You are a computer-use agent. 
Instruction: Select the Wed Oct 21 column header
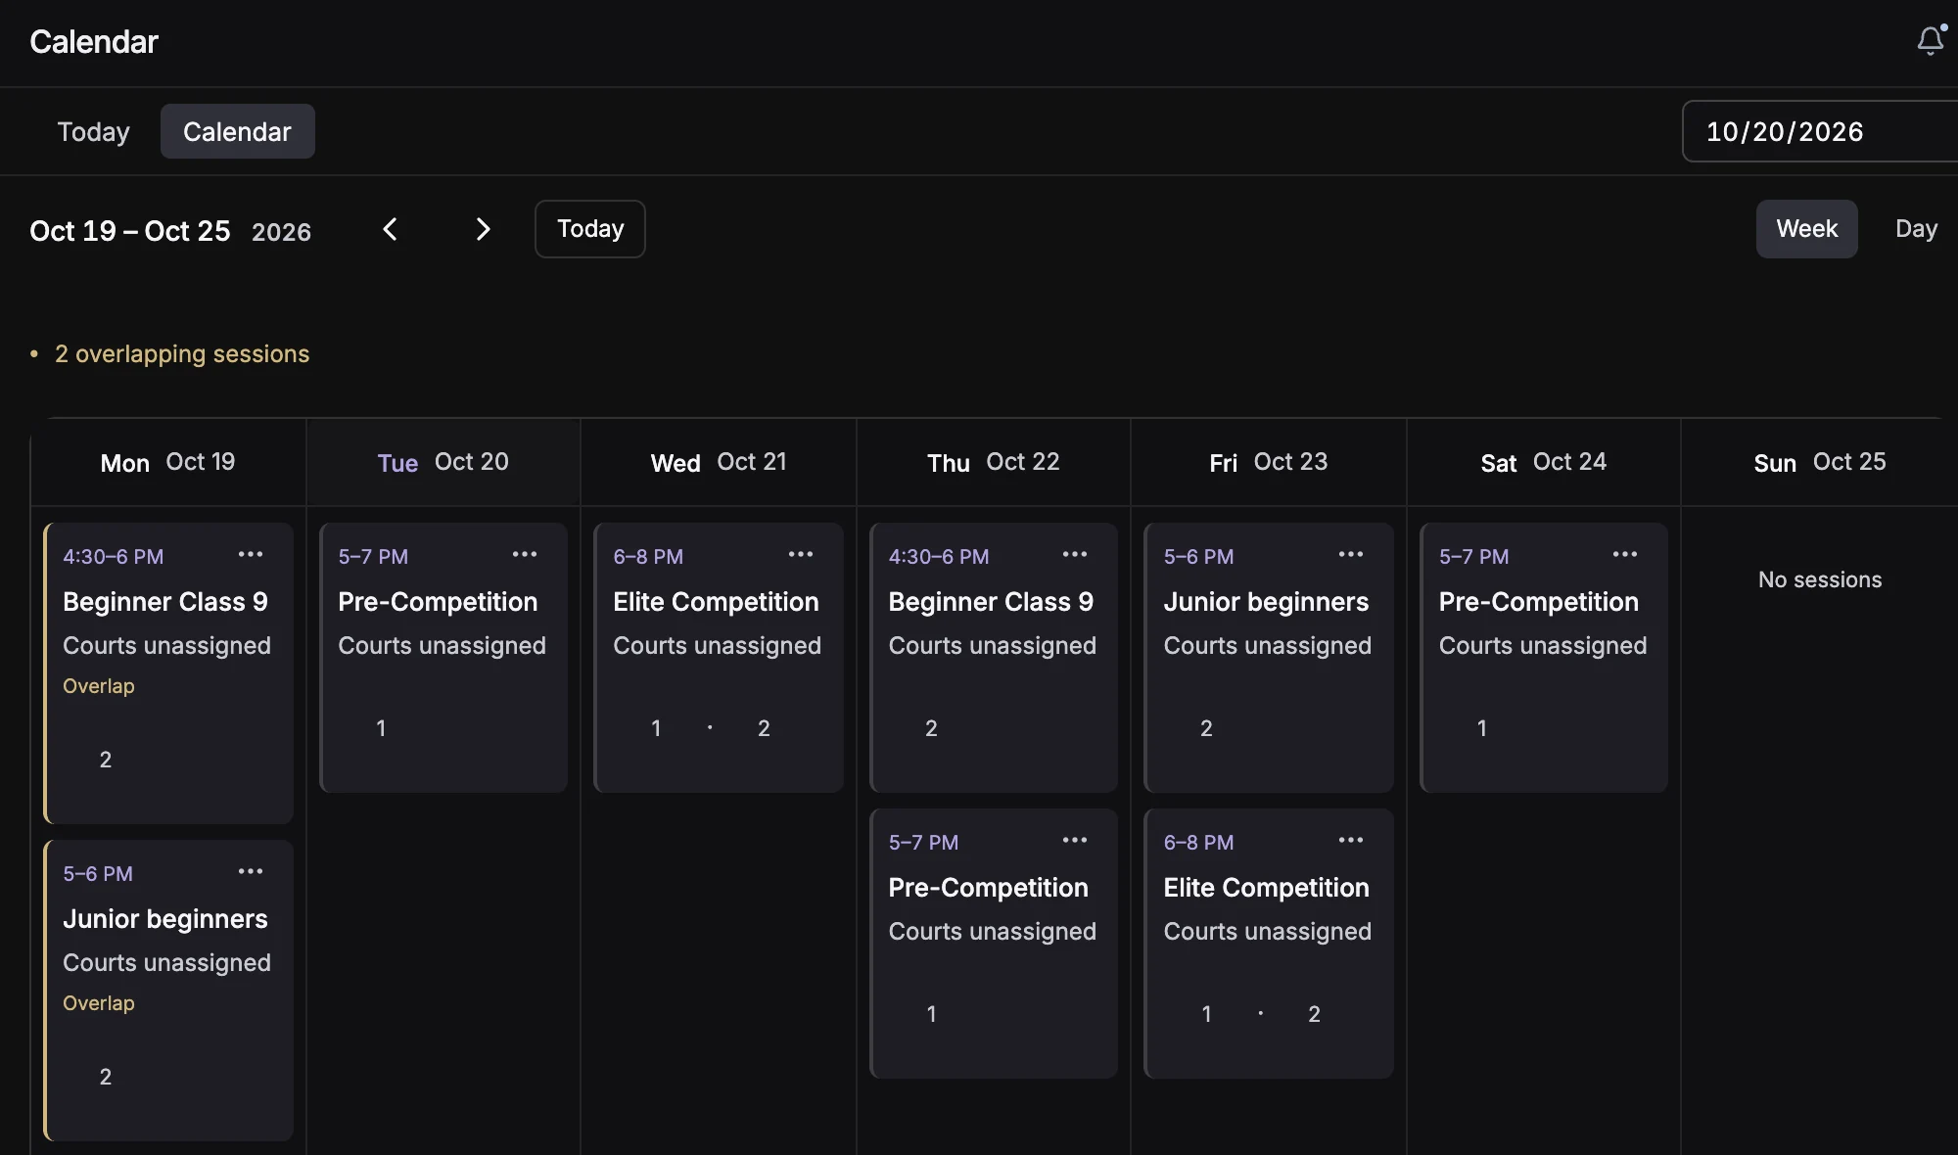point(719,462)
